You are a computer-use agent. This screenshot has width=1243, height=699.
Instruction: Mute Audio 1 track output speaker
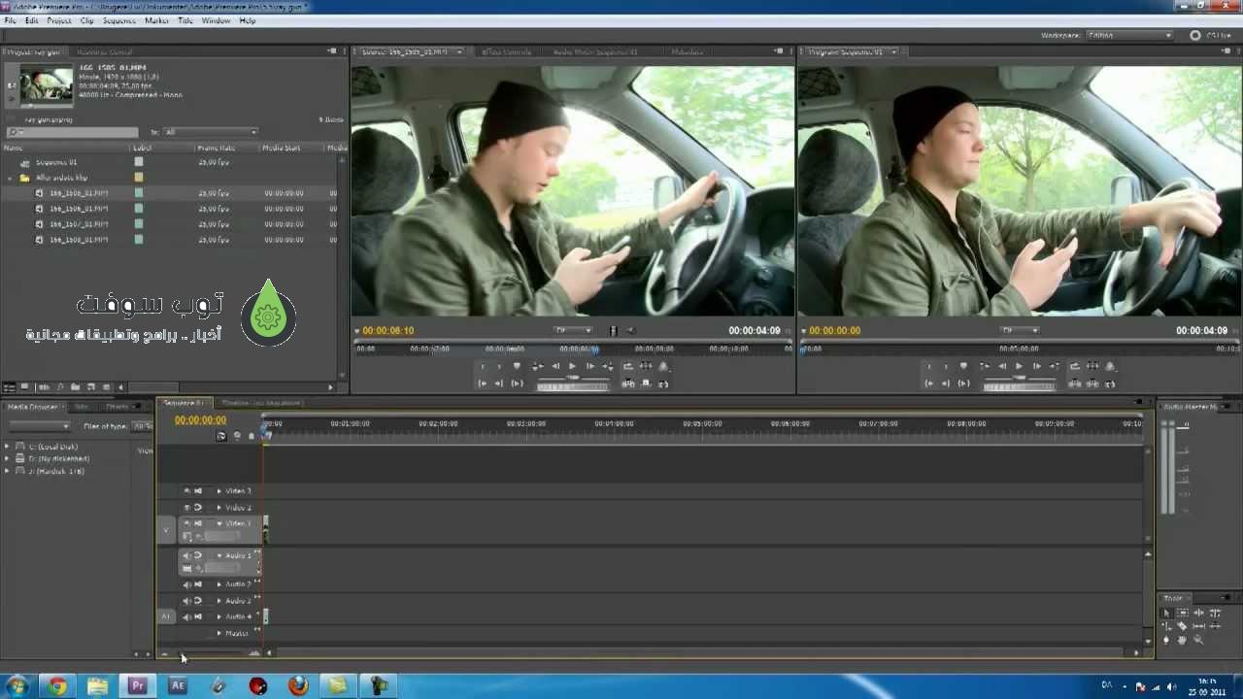(x=186, y=555)
